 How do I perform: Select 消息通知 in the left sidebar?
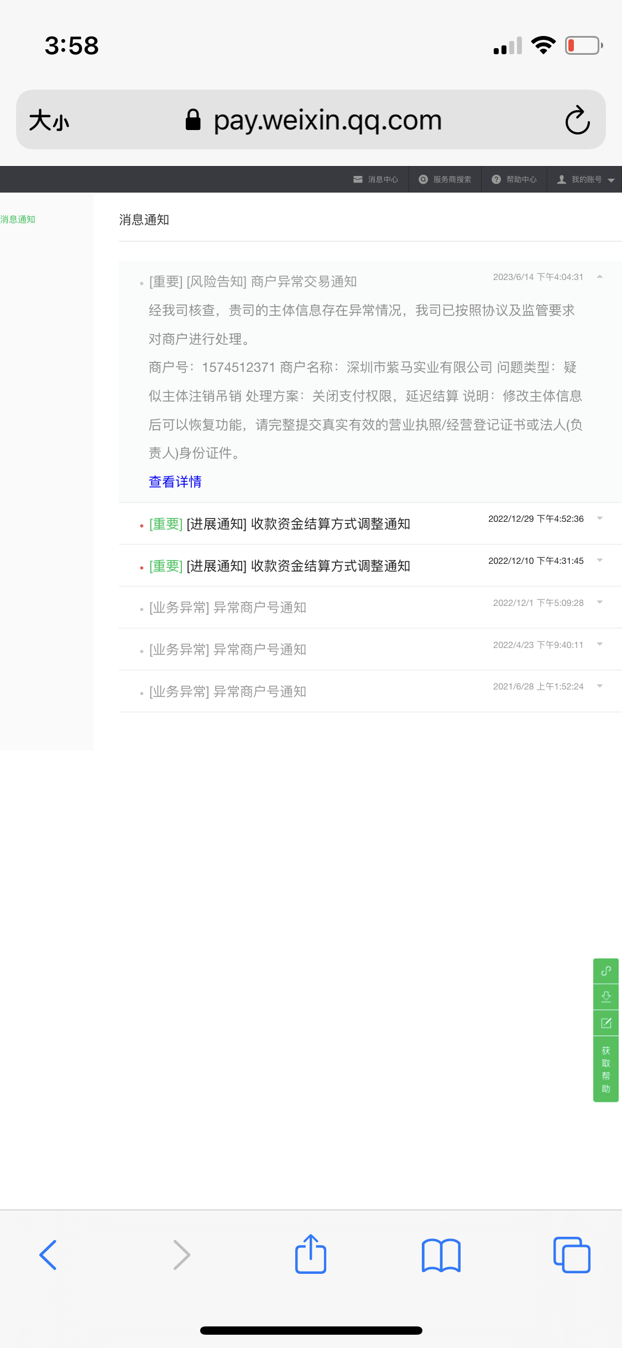coord(18,220)
